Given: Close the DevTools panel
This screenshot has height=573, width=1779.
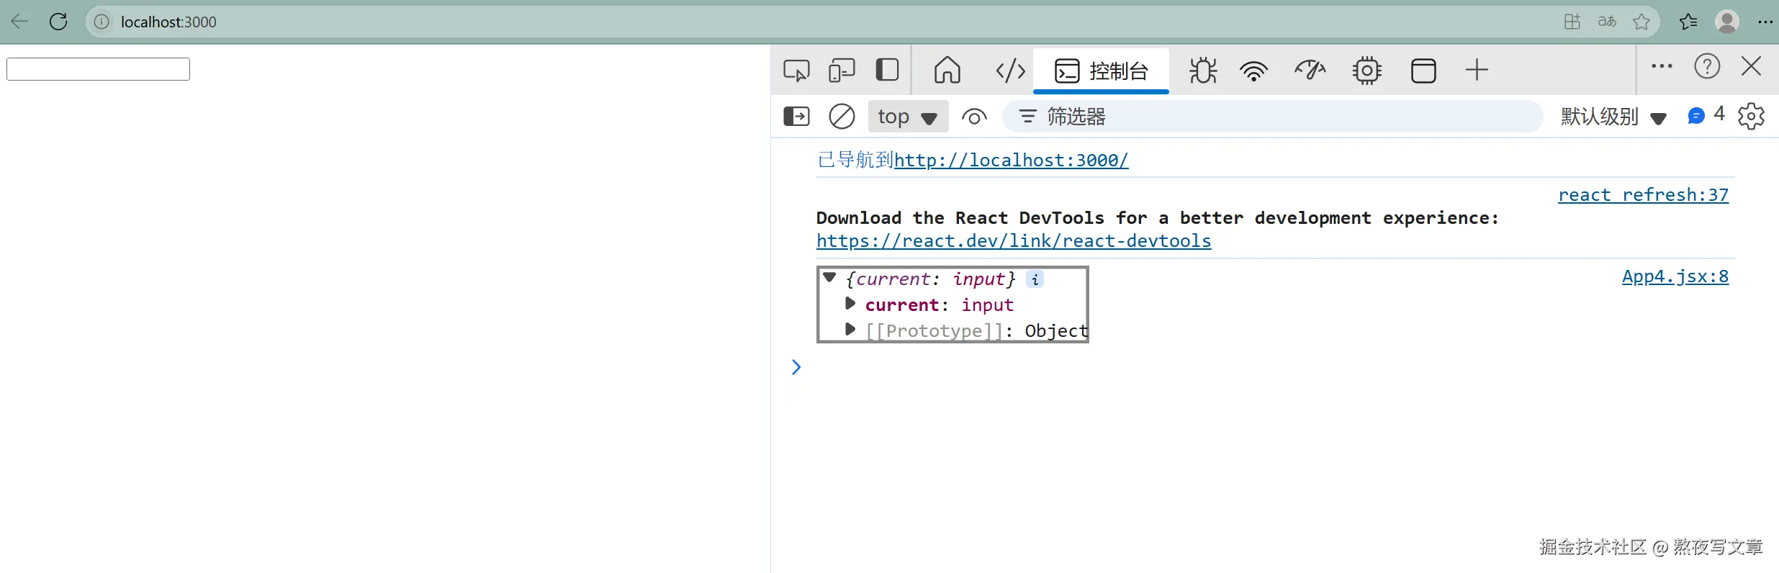Looking at the screenshot, I should [1751, 66].
